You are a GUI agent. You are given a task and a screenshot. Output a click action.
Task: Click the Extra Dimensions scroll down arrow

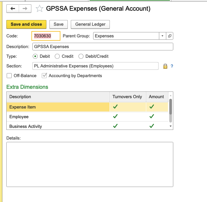pyautogui.click(x=171, y=126)
